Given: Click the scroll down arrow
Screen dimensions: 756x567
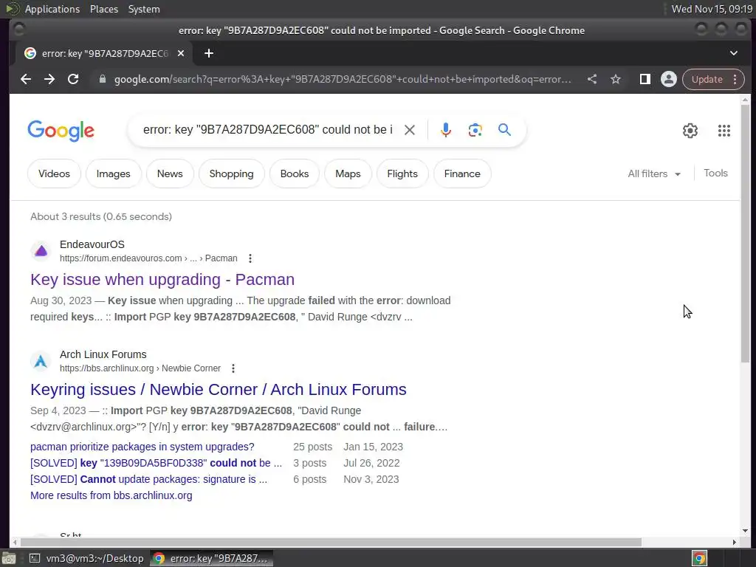Looking at the screenshot, I should point(745,531).
